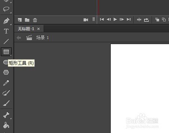Play the timeline animation

[115, 19]
